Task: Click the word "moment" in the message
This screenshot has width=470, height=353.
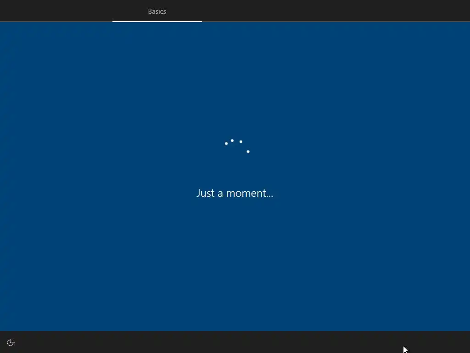Action: (x=246, y=194)
